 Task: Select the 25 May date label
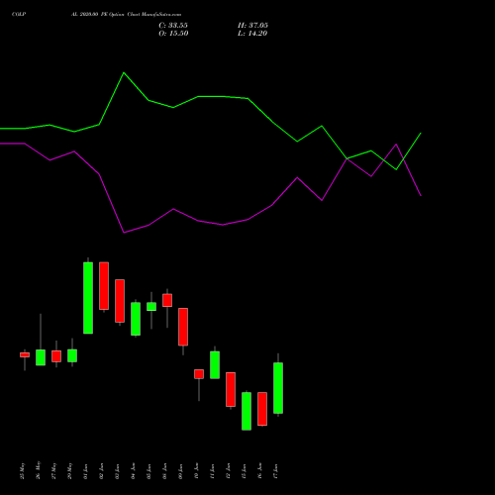[x=23, y=470]
